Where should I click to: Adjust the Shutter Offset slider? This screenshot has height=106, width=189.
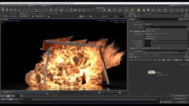point(169,46)
